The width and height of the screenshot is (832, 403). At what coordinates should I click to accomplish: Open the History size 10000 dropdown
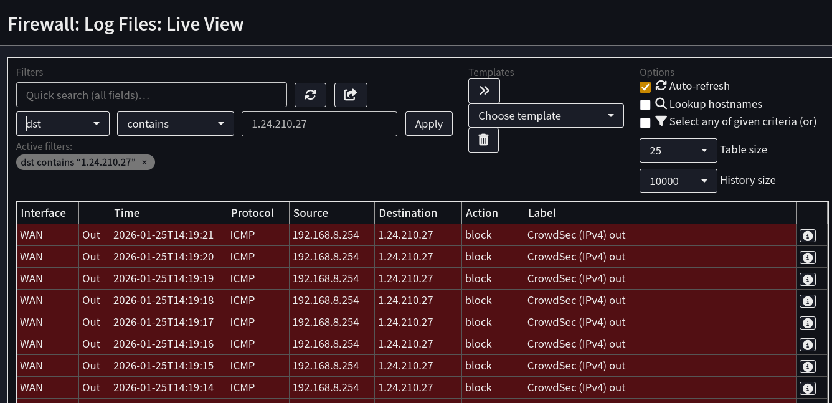click(x=678, y=181)
